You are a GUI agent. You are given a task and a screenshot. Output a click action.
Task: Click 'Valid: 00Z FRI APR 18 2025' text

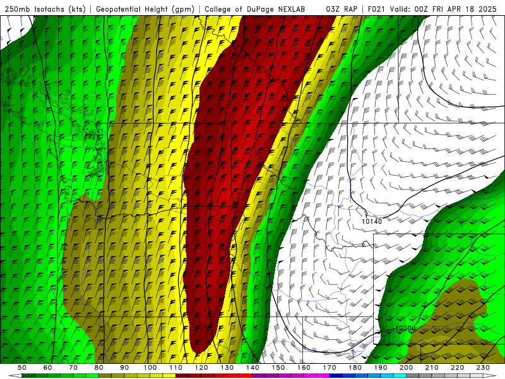[x=443, y=9]
